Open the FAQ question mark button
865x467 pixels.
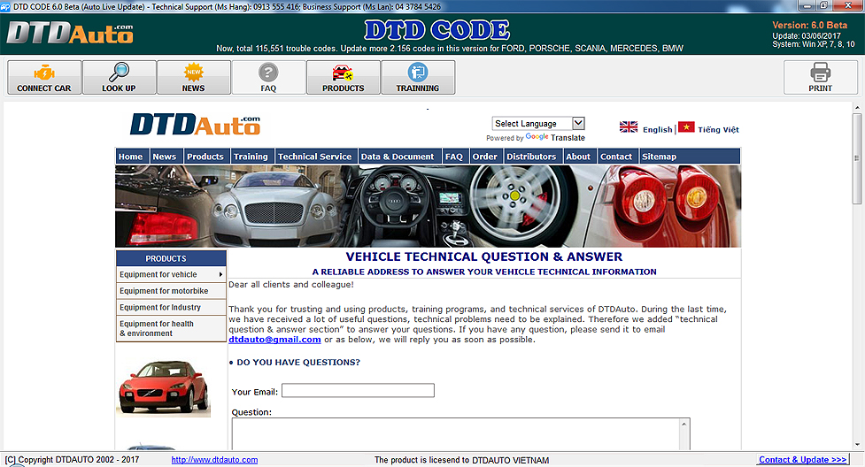[268, 77]
